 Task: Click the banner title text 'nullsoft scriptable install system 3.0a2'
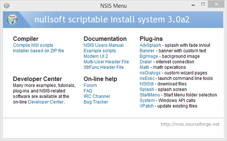coord(112,20)
